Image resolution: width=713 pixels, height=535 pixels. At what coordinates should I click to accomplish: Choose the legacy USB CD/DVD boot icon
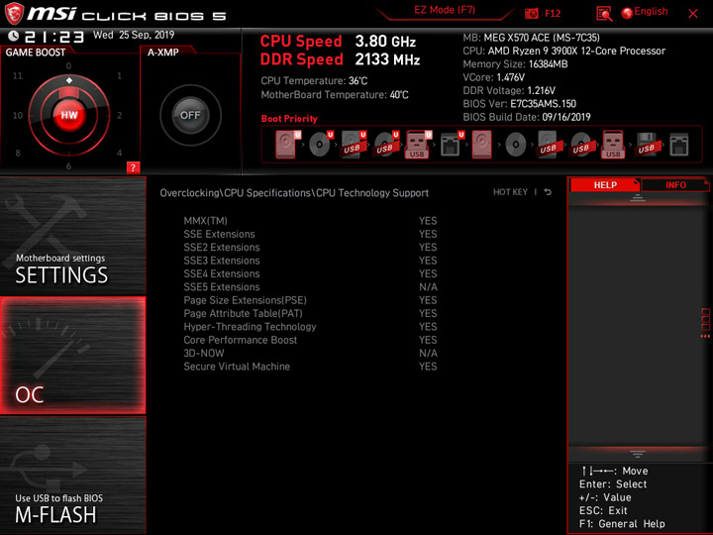pyautogui.click(x=580, y=145)
